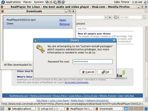
Task: Open the Site Map footer link
Action: click(x=129, y=96)
